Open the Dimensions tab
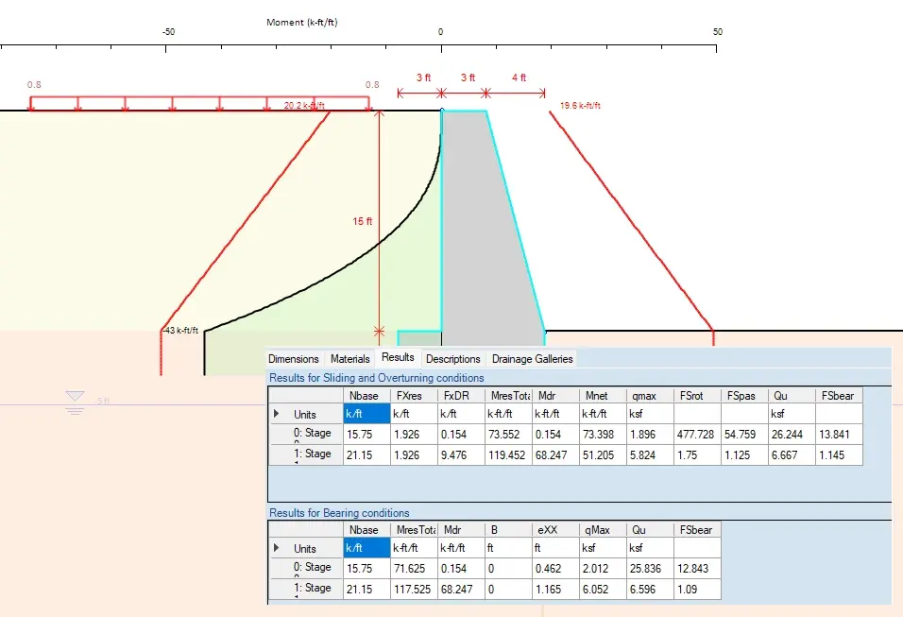Viewport: 903px width, 617px height. [x=293, y=359]
